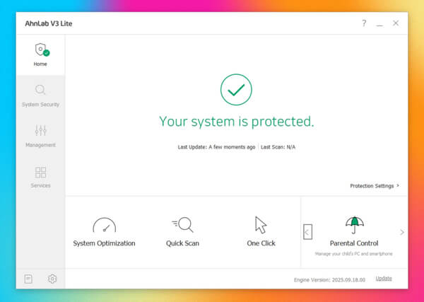The width and height of the screenshot is (424, 302).
Task: Click the AhnLab V3 Lite title
Action: [49, 23]
